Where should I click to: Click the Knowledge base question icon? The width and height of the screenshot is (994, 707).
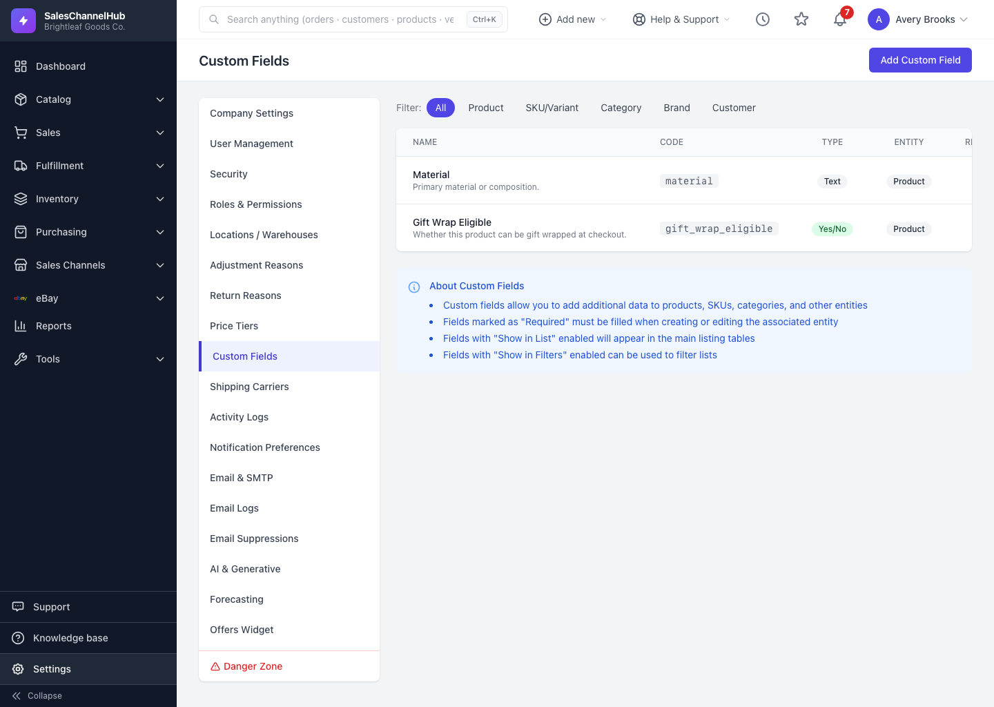click(x=18, y=638)
